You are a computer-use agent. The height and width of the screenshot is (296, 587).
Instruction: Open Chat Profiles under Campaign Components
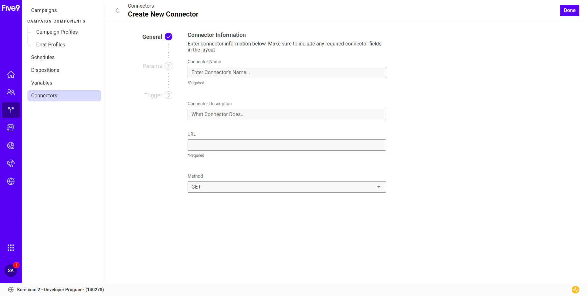pos(51,45)
